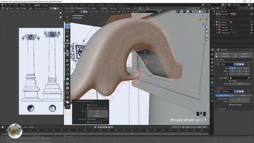This screenshot has width=254, height=143.
Task: Select the Loop Cut tool
Action: coord(67,70)
